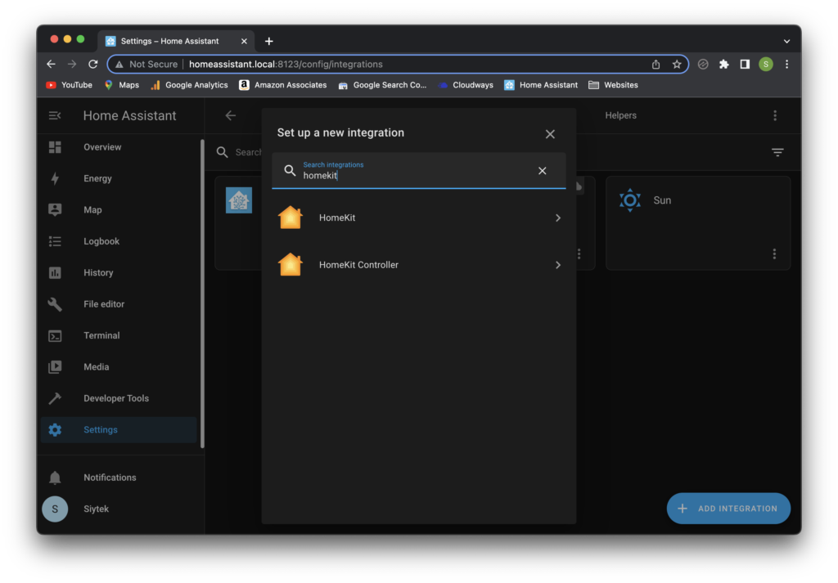Image resolution: width=838 pixels, height=583 pixels.
Task: Expand the HomeKit Controller chevron
Action: 558,265
